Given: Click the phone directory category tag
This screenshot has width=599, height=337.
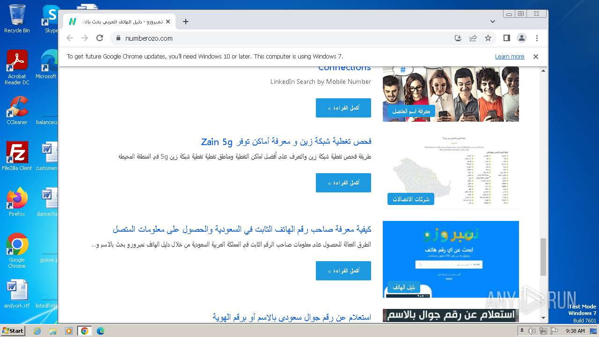Looking at the screenshot, I should (404, 287).
